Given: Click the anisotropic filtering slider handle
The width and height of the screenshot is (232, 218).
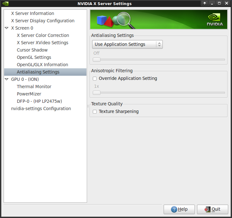Looking at the screenshot, I should [x=97, y=93].
